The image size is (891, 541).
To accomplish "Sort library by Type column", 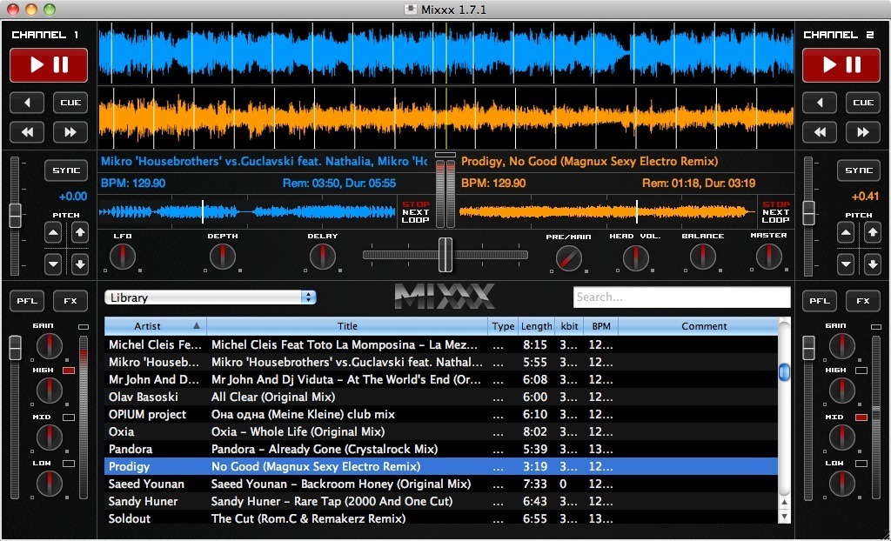I will point(503,326).
